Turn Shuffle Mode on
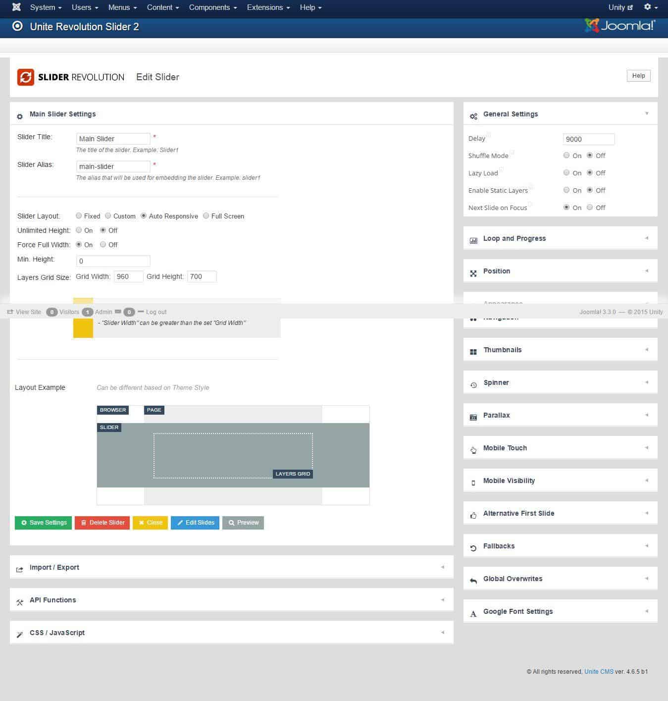The image size is (668, 701). 566,156
